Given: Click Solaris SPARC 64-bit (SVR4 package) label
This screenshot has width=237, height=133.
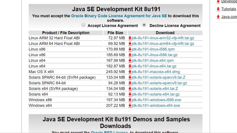Looking at the screenshot, I should pos(62,77).
